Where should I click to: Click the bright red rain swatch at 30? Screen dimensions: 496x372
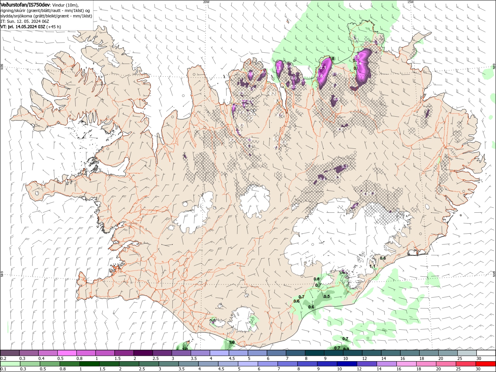coord(486,364)
